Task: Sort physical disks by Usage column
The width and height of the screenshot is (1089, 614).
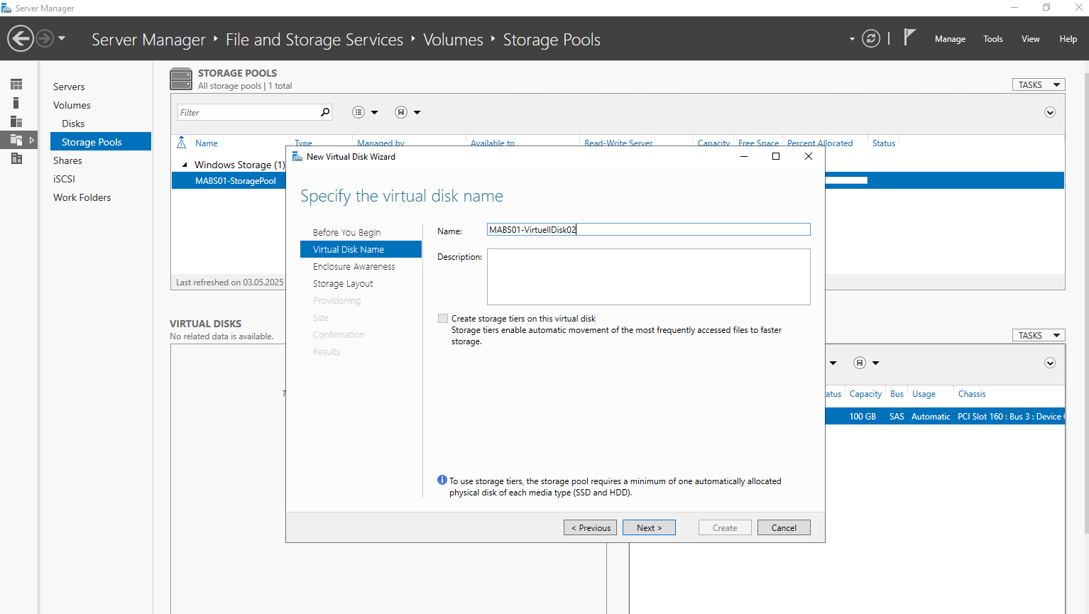Action: click(924, 394)
